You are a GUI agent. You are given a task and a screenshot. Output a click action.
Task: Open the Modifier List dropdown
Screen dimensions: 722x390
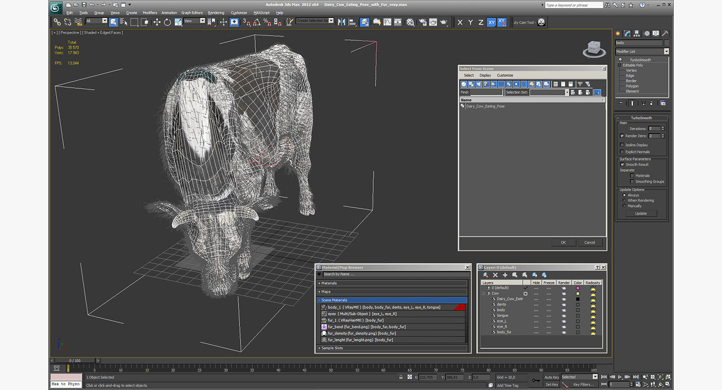coord(642,51)
